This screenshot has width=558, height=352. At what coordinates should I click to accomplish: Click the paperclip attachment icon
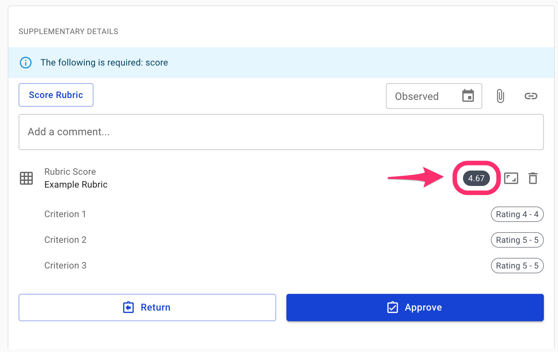[x=500, y=96]
